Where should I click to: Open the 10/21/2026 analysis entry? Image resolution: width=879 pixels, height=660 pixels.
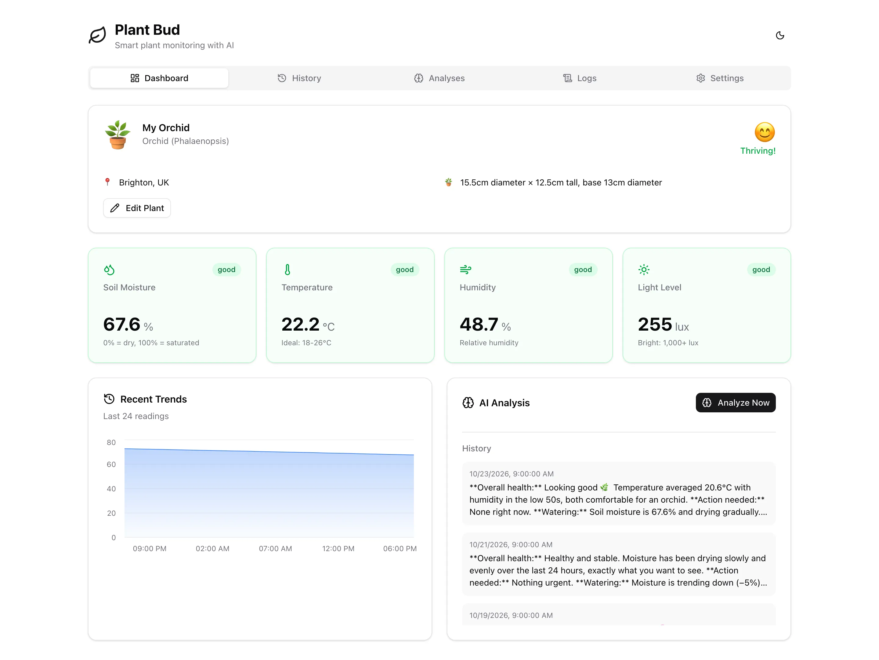click(x=619, y=564)
